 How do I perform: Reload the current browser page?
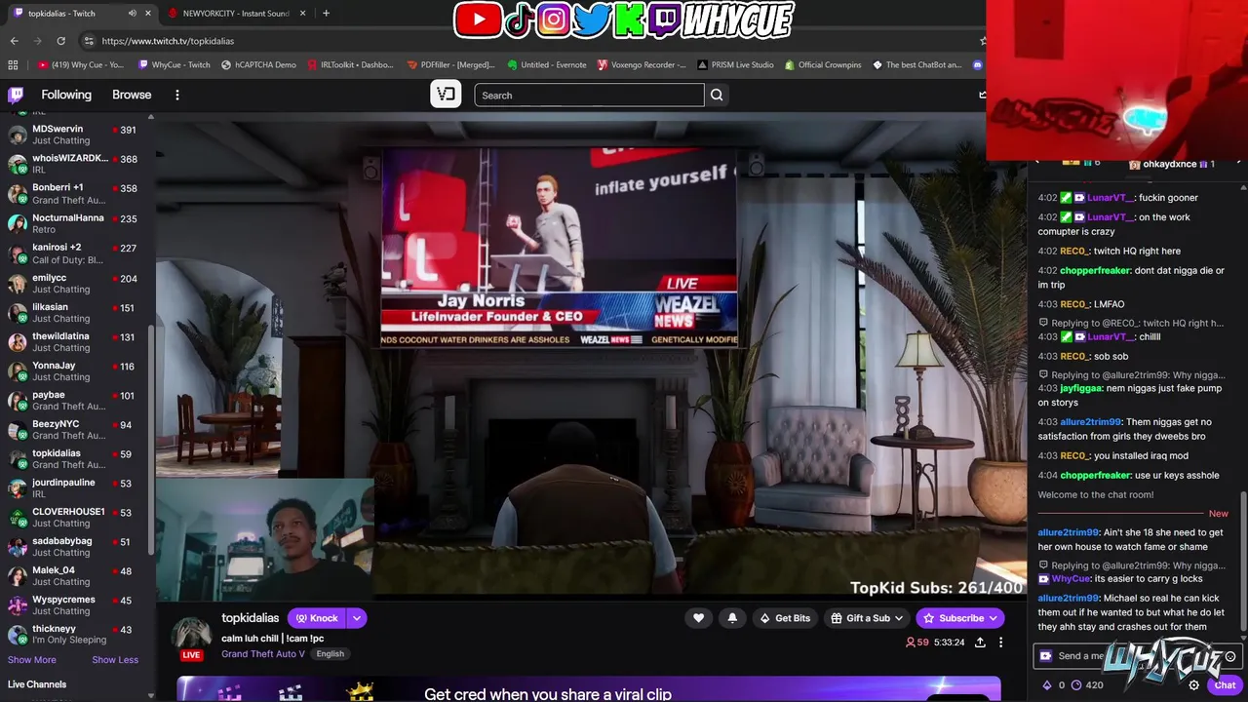(x=60, y=41)
